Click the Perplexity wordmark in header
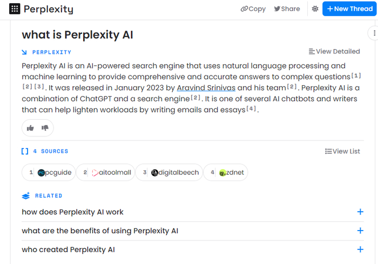 48,9
